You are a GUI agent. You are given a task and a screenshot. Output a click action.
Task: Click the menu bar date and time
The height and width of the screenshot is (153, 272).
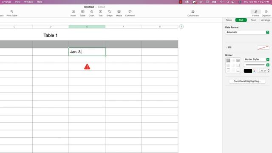pyautogui.click(x=256, y=2)
